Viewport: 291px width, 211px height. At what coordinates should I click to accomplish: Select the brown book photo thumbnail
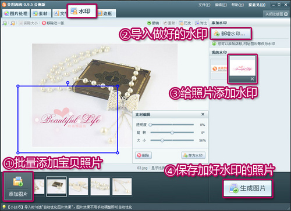coord(56,187)
